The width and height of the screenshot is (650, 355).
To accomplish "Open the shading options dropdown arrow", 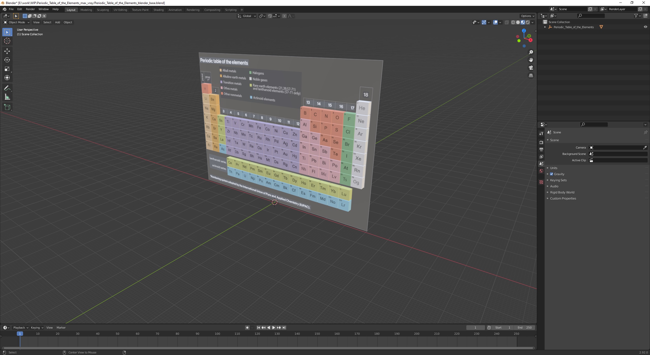I will (532, 22).
